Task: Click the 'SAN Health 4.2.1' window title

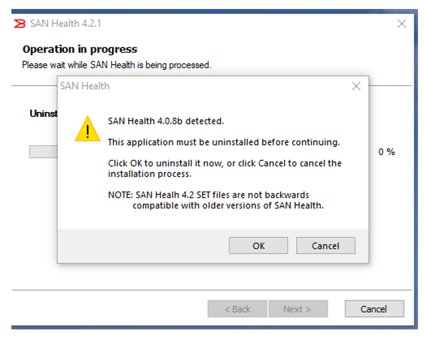Action: click(65, 24)
